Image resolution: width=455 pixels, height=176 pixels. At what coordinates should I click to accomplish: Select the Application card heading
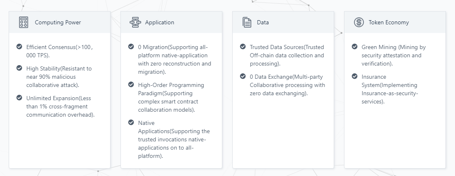pyautogui.click(x=159, y=23)
